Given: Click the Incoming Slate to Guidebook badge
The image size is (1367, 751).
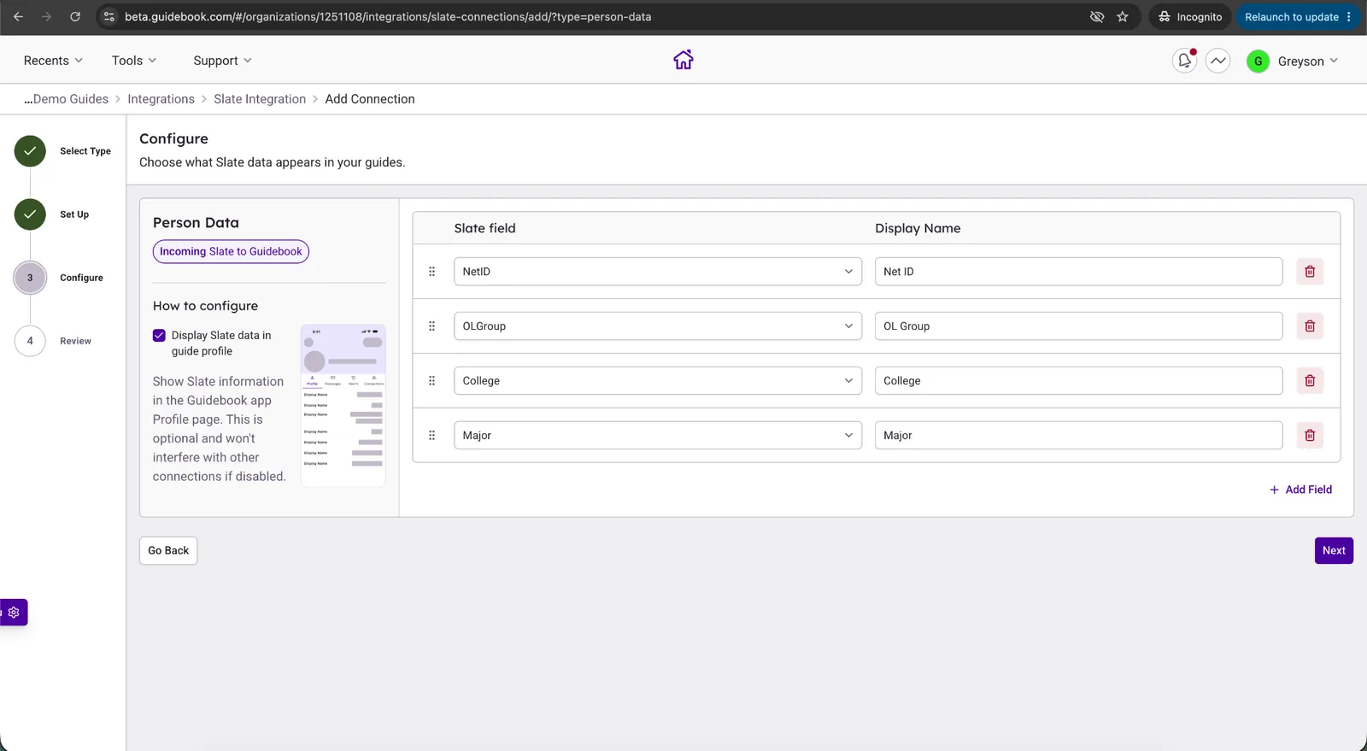Looking at the screenshot, I should tap(231, 251).
